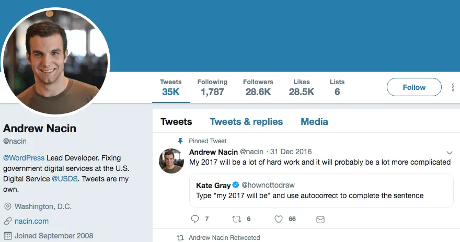Image resolution: width=460 pixels, height=242 pixels.
Task: Select the Tweets timeline tab
Action: tap(176, 122)
